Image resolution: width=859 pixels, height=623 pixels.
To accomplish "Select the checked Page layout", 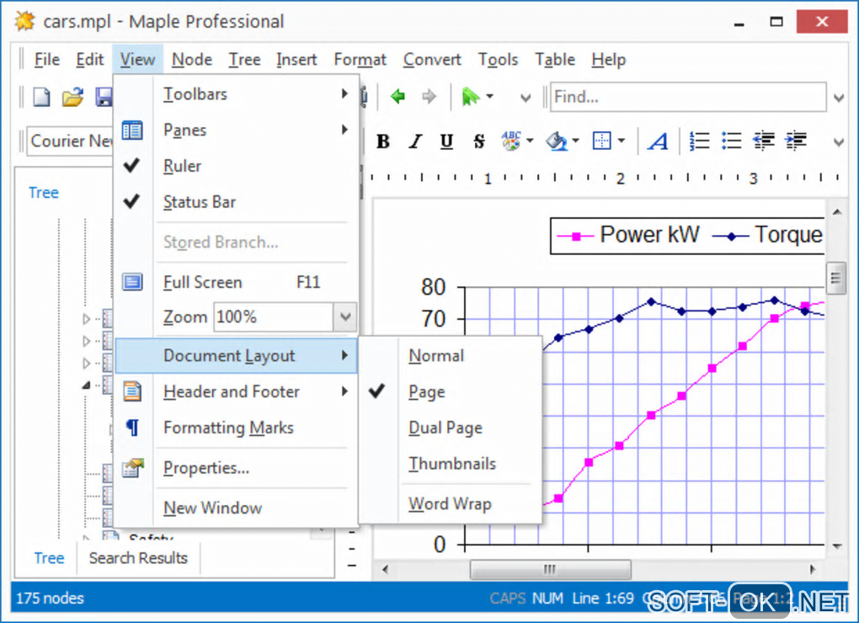I will click(451, 391).
